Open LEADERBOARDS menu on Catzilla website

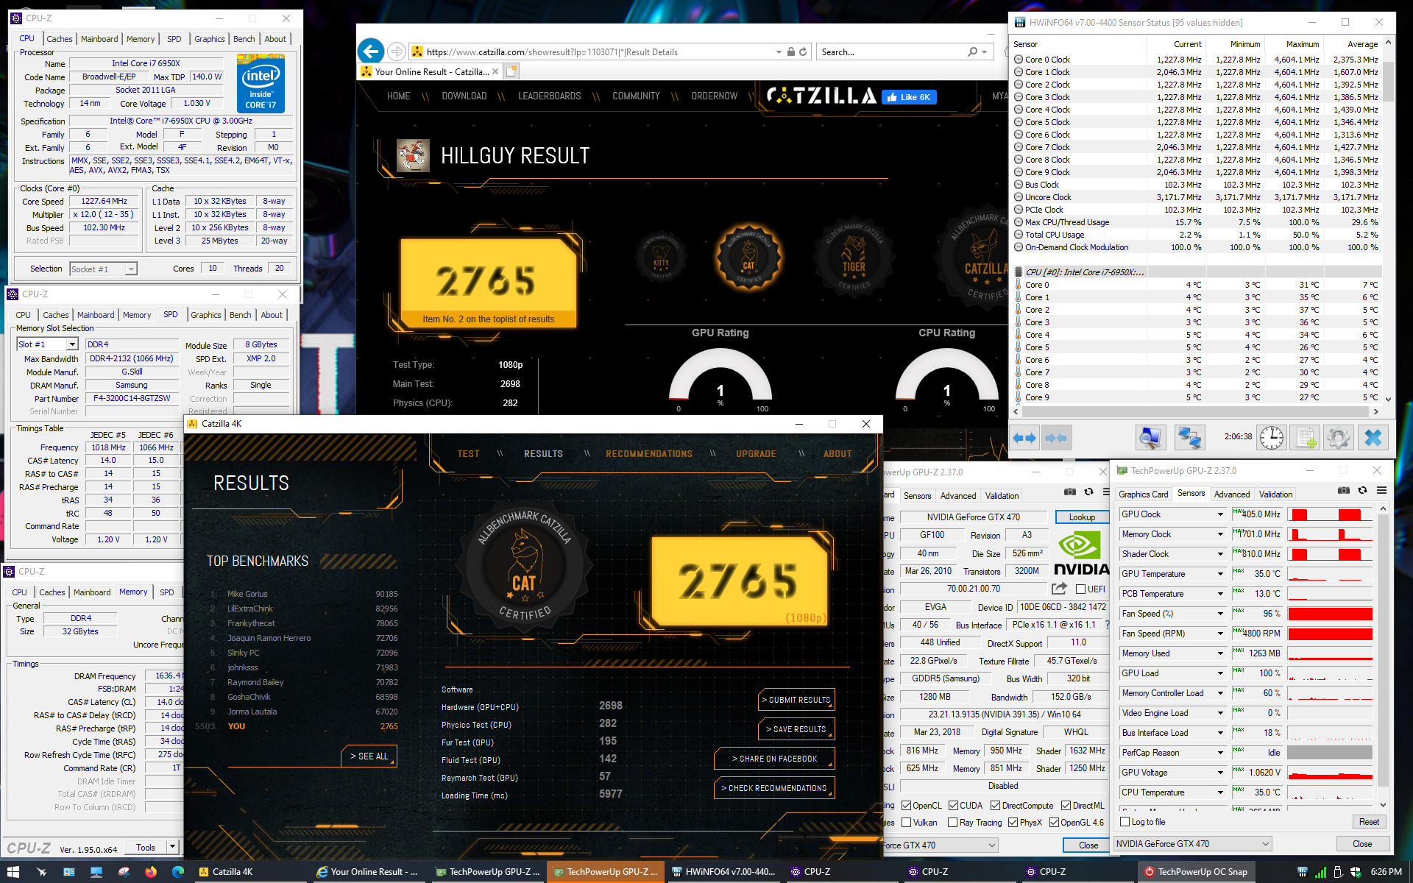coord(549,96)
